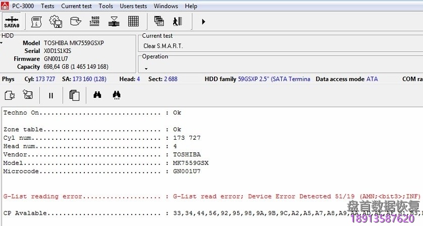This screenshot has height=226, width=423.
Task: Open the Tests menu
Action: tap(47, 6)
